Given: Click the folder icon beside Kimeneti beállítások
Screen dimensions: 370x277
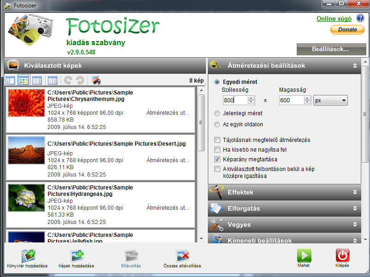Looking at the screenshot, I should point(217,239).
